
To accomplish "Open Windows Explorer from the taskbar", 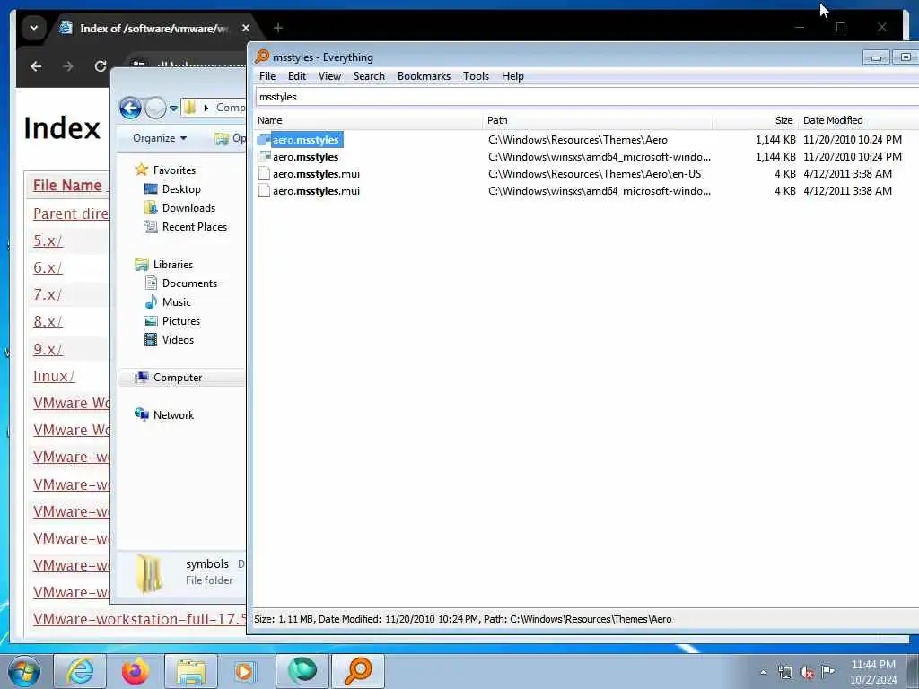I will (x=191, y=671).
